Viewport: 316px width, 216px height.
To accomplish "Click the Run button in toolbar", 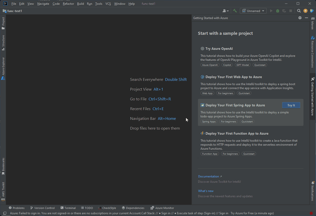I will coord(271,11).
